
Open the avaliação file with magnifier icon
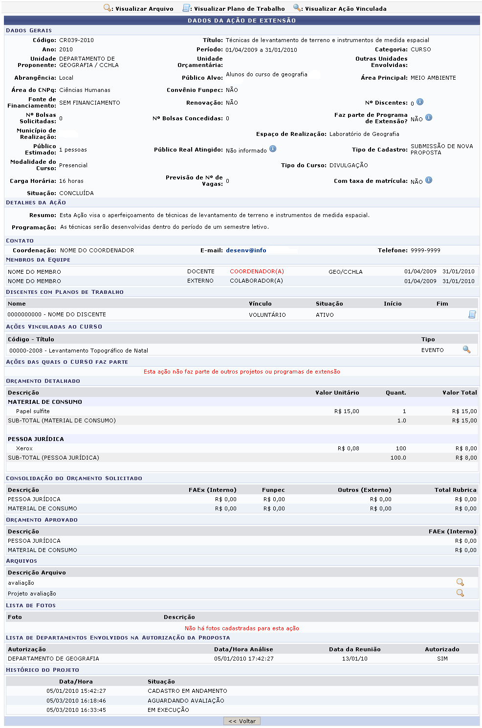coord(460,582)
